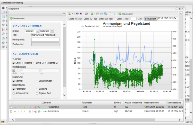Click the Übernehmen button
This screenshot has height=125, width=193.
coord(17,18)
